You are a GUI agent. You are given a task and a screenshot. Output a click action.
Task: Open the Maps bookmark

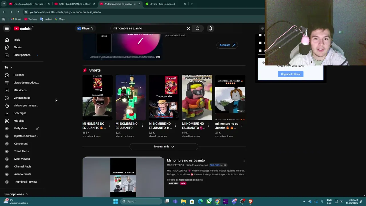coord(60,19)
